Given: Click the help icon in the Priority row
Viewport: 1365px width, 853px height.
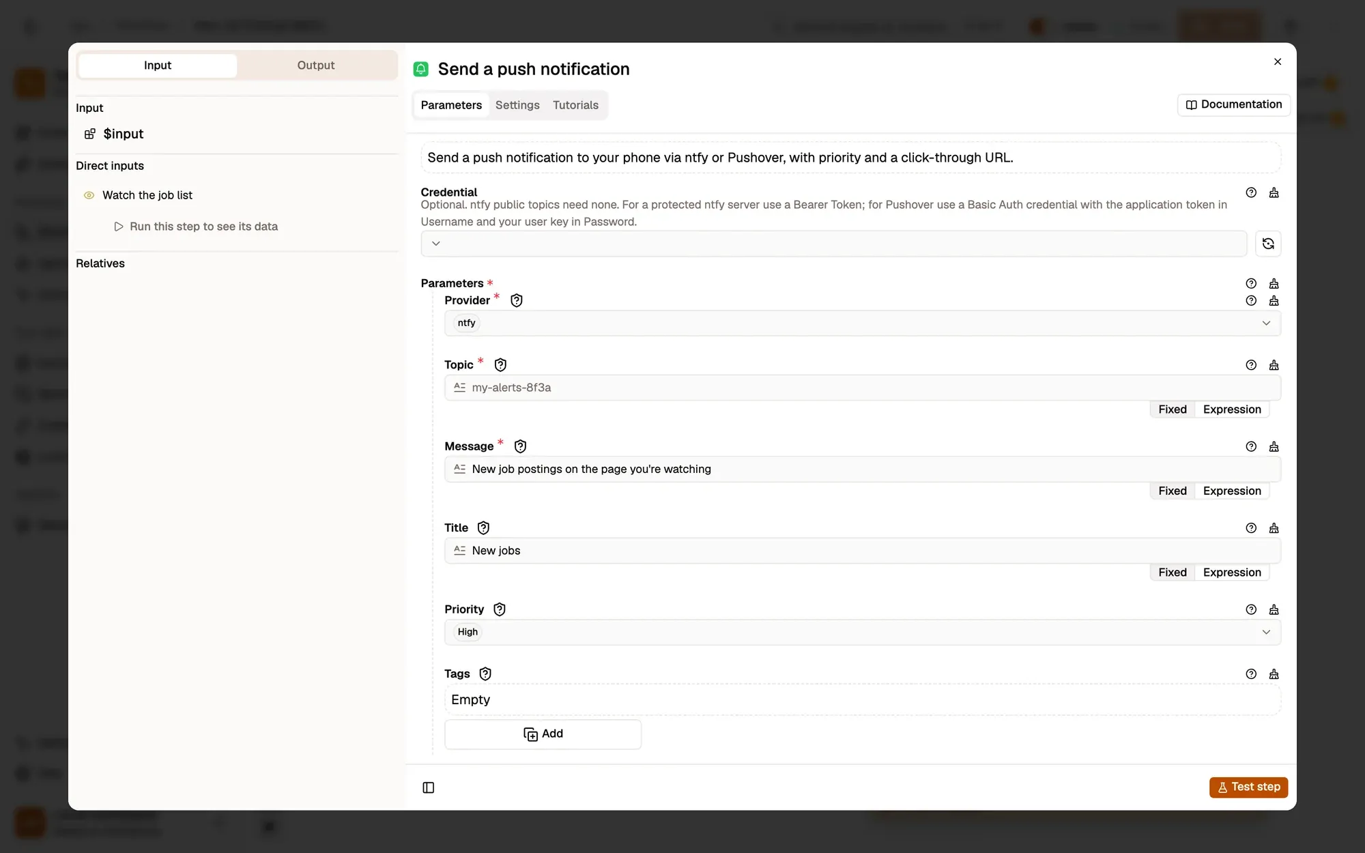Looking at the screenshot, I should [x=1251, y=609].
